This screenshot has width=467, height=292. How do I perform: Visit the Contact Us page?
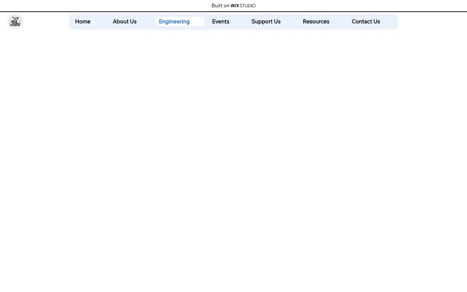[366, 22]
